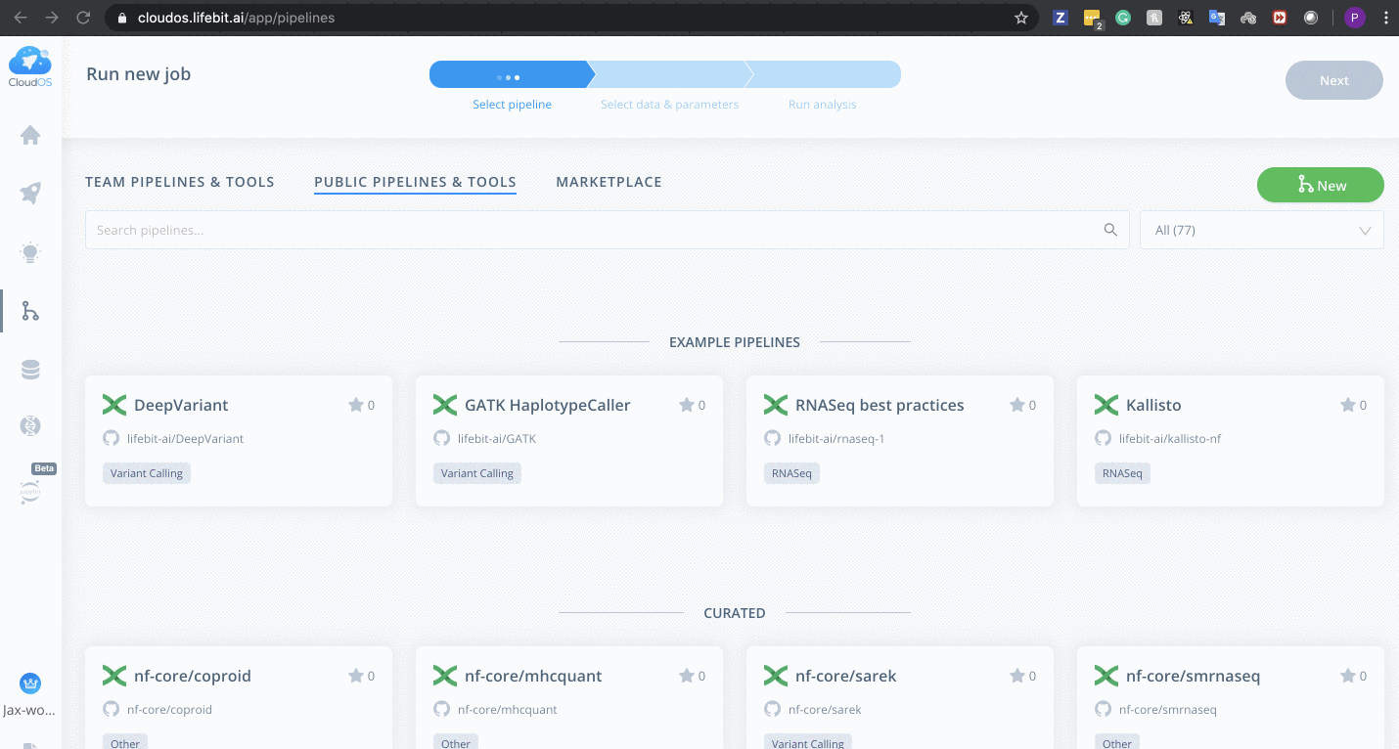This screenshot has height=749, width=1399.
Task: Open the CloudOS logo home
Action: tap(30, 66)
